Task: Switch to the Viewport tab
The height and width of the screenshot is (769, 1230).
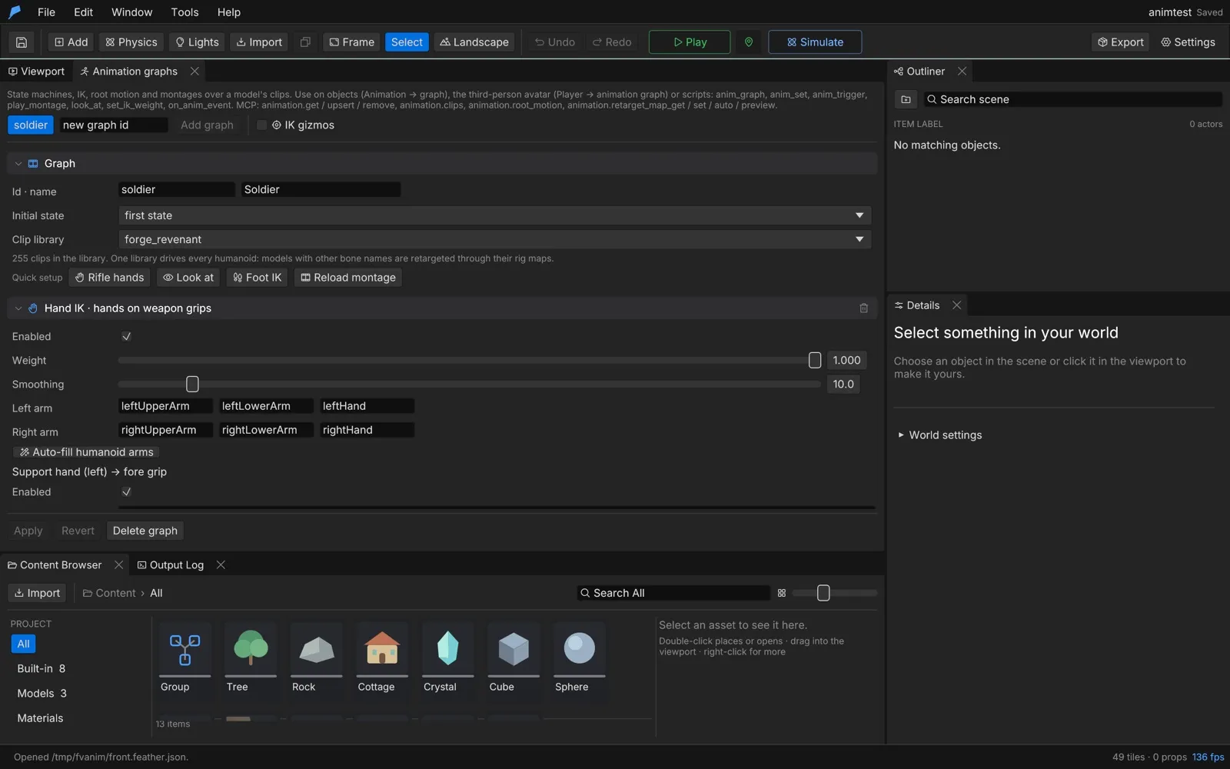Action: pos(36,72)
